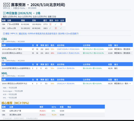Click the subtitle V4P4.31 · 16算法+Haiku · MC20000

[x=20, y=8]
